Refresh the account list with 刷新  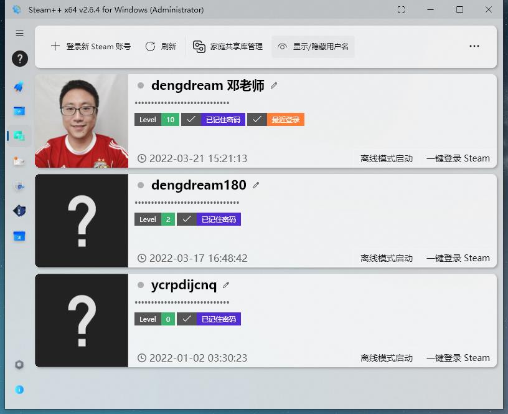coord(161,46)
